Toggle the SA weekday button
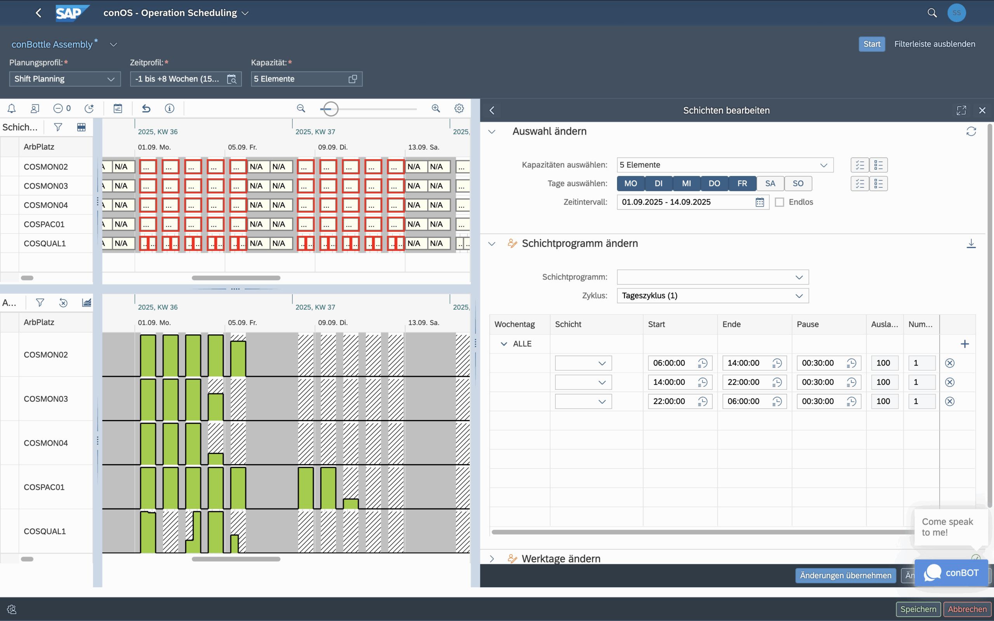 coord(770,184)
